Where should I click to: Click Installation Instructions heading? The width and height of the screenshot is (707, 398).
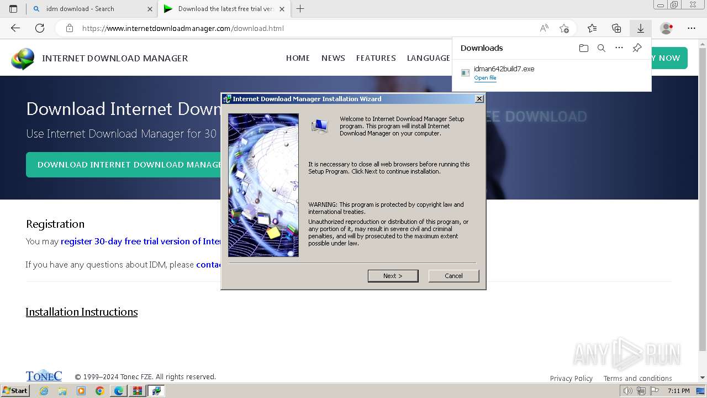82,312
